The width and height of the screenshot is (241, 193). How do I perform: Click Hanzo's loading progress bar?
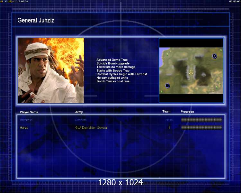(x=202, y=127)
